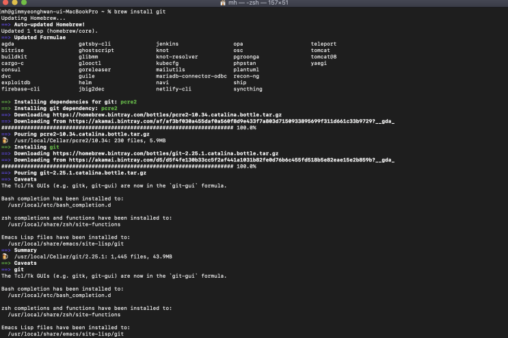The width and height of the screenshot is (508, 338).
Task: Click the 'yaegi' formula name
Action: (x=319, y=63)
